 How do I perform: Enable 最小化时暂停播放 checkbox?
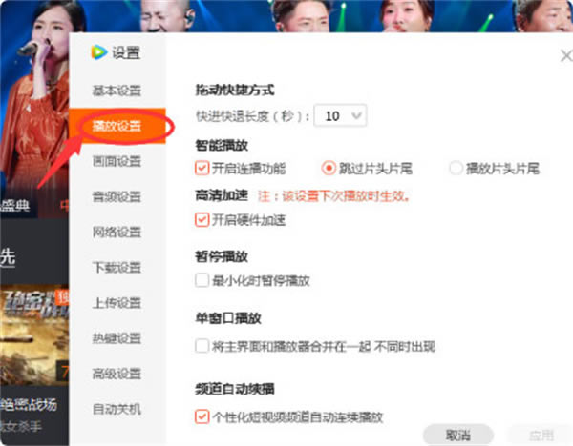[202, 280]
